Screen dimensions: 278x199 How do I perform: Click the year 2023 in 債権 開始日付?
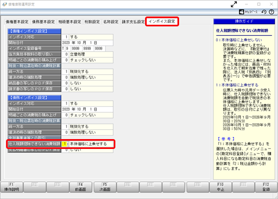click(66, 43)
